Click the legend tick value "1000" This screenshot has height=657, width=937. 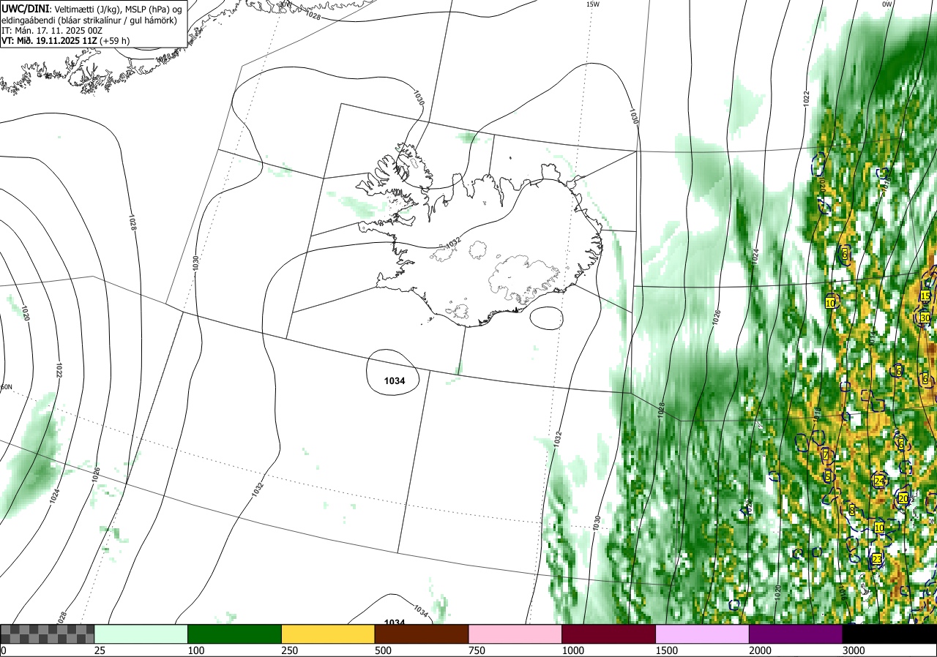coord(573,650)
